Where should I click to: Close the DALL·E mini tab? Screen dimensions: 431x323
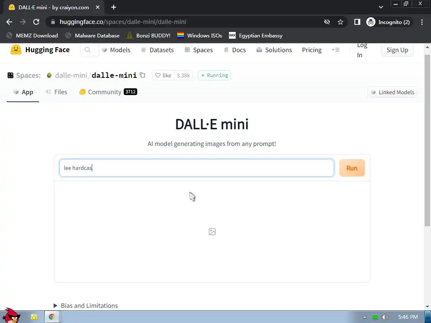[x=98, y=8]
